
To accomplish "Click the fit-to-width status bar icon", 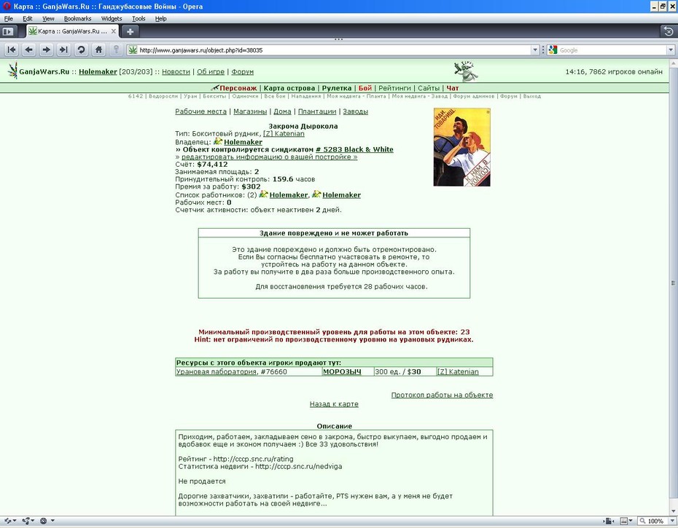I will tap(609, 521).
